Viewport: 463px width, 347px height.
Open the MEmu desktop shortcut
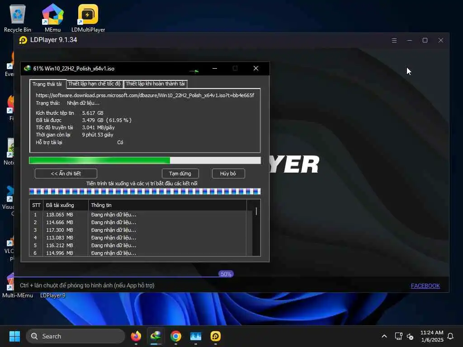pyautogui.click(x=52, y=18)
